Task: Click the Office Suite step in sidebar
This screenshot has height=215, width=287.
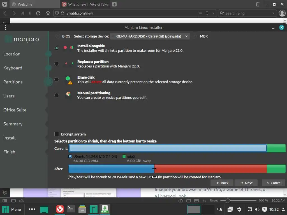Action: 15,110
